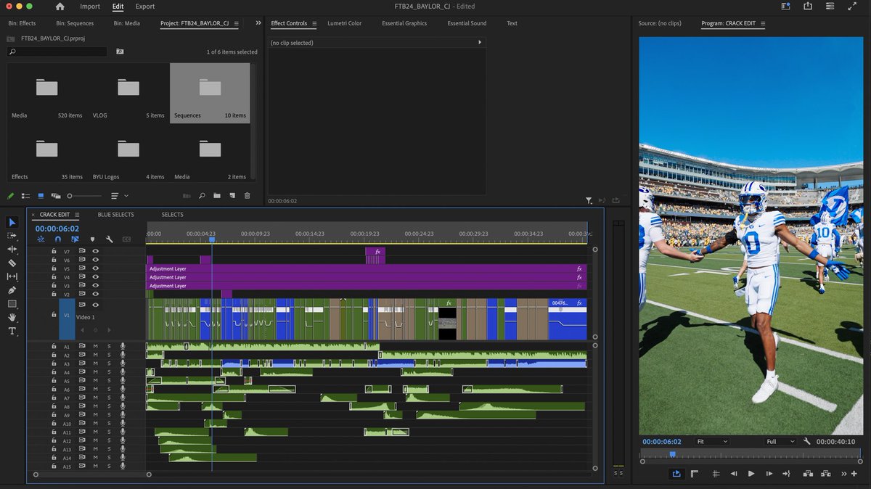Open the Lumetri Color tab

click(x=344, y=23)
